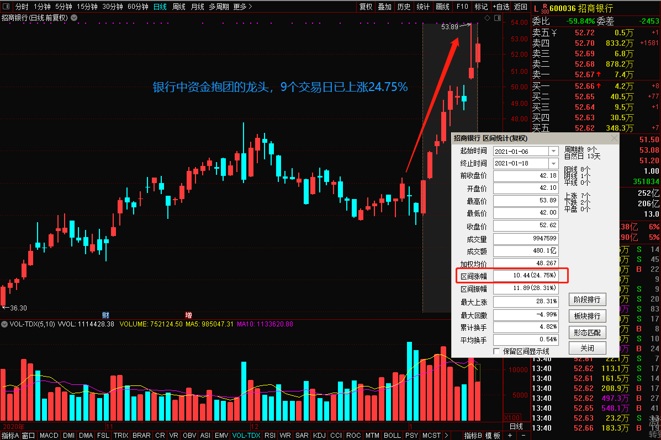661x440 pixels.
Task: Click the VOL-TDX indicator settings circle icon
Action: click(x=4, y=324)
